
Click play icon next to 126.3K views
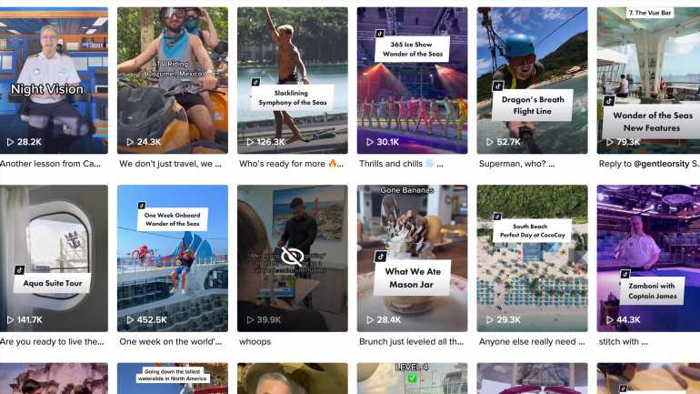(250, 142)
